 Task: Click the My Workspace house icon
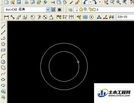click(59, 10)
